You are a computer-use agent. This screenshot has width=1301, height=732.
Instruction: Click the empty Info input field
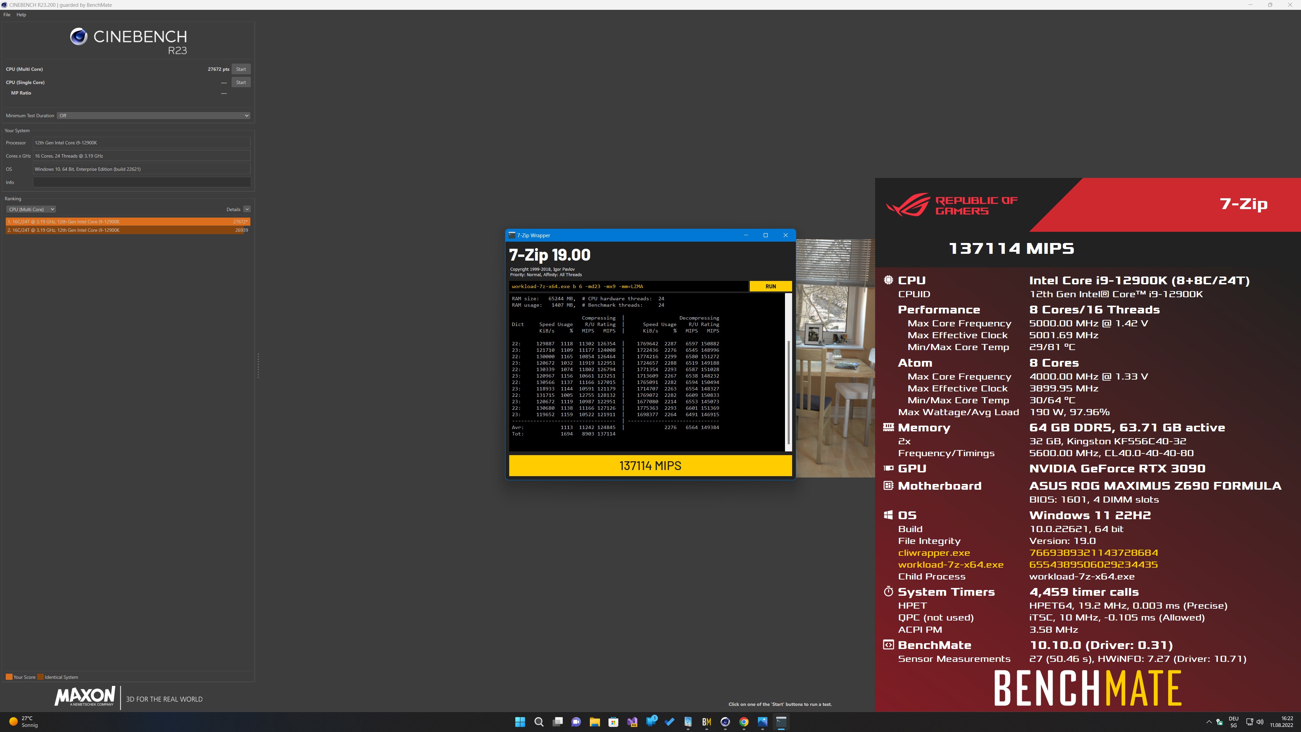click(141, 182)
